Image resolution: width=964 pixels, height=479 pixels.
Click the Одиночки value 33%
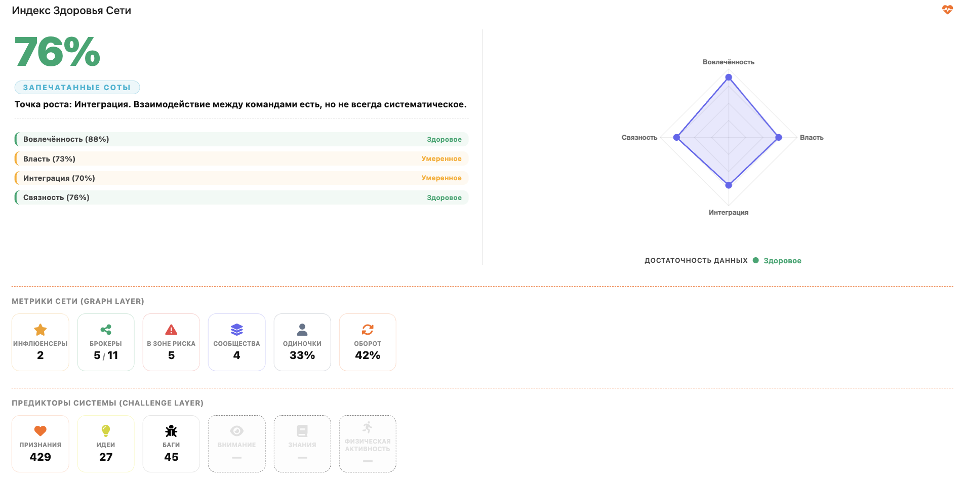point(302,355)
